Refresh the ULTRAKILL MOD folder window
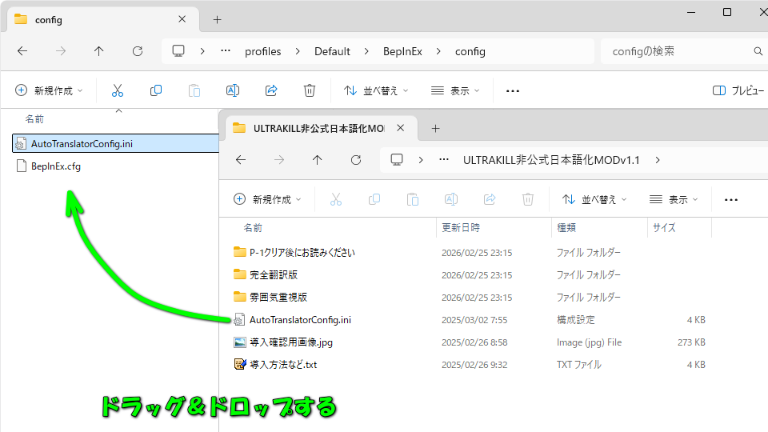The width and height of the screenshot is (768, 432). (356, 160)
